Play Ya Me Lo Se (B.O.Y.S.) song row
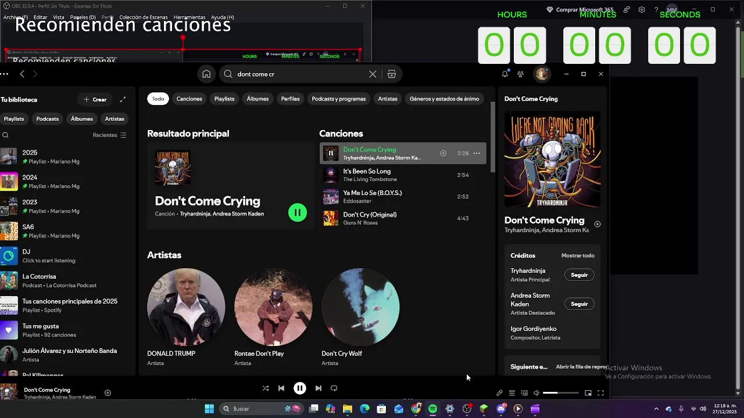Screen dimensions: 744x418 click(x=403, y=197)
